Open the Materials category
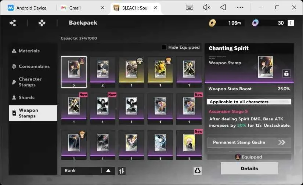Image resolution: width=303 pixels, height=185 pixels. [x=33, y=51]
